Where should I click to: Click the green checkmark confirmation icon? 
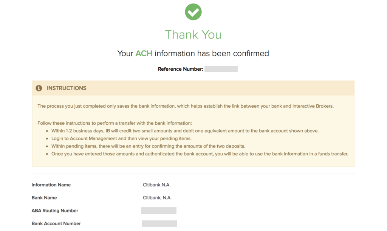click(193, 12)
